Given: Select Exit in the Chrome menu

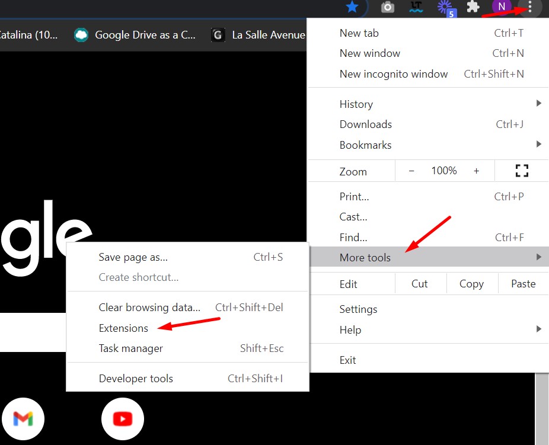Looking at the screenshot, I should [x=428, y=360].
